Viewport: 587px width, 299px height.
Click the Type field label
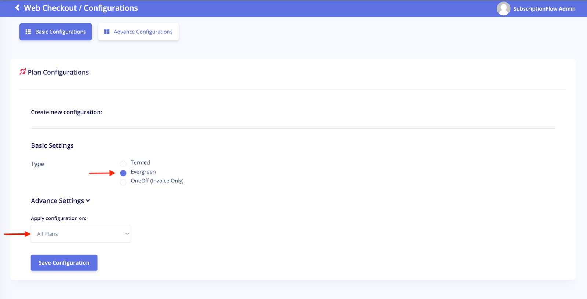click(x=37, y=164)
